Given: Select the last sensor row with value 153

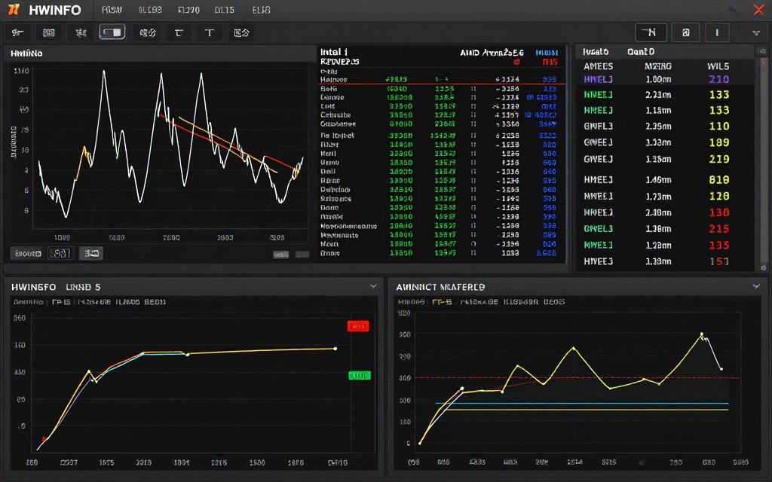Looking at the screenshot, I should (665, 261).
